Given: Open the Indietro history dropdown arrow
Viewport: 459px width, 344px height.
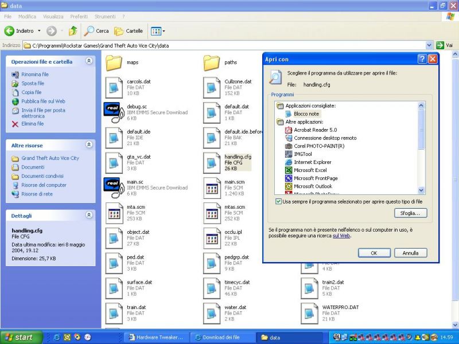Looking at the screenshot, I should 39,31.
